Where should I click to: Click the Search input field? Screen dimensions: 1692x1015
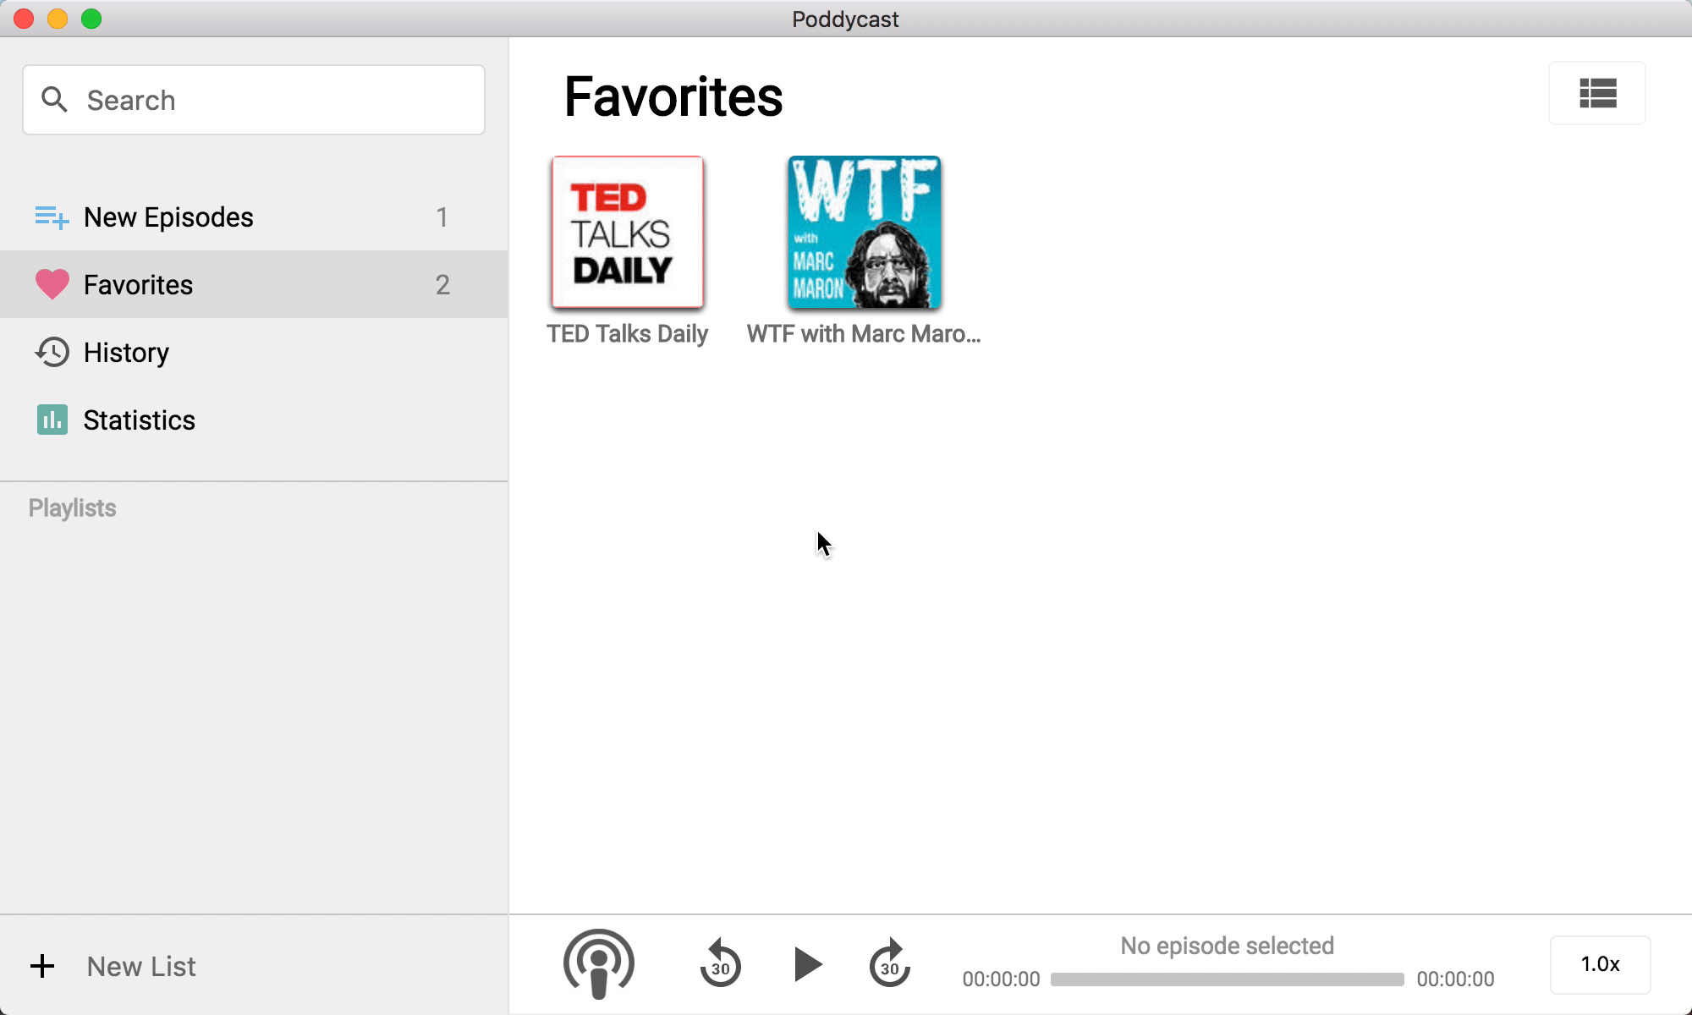pyautogui.click(x=254, y=101)
